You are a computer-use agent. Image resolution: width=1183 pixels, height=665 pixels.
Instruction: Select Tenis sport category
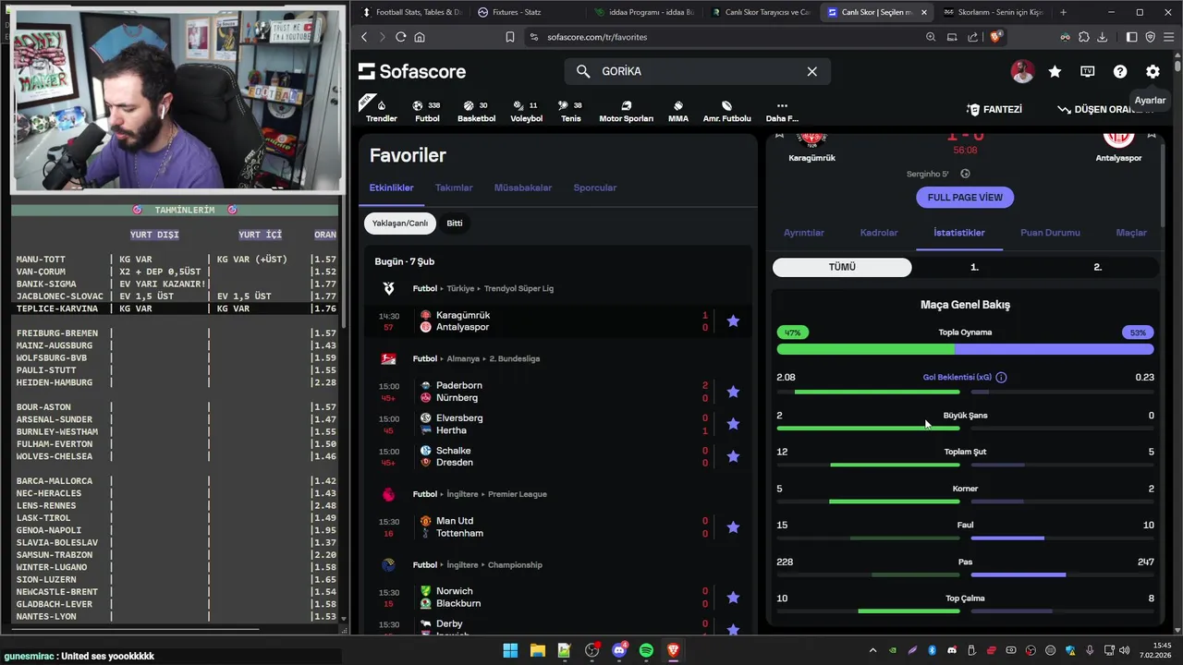pyautogui.click(x=570, y=111)
